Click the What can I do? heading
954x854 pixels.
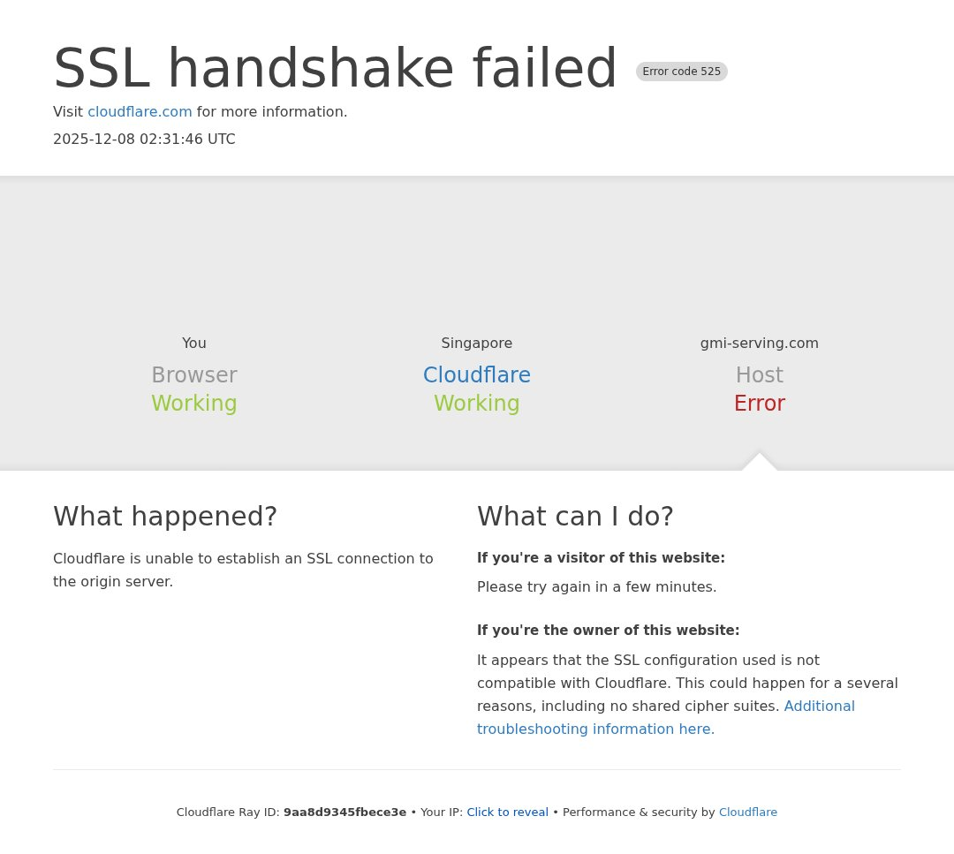[x=575, y=516]
